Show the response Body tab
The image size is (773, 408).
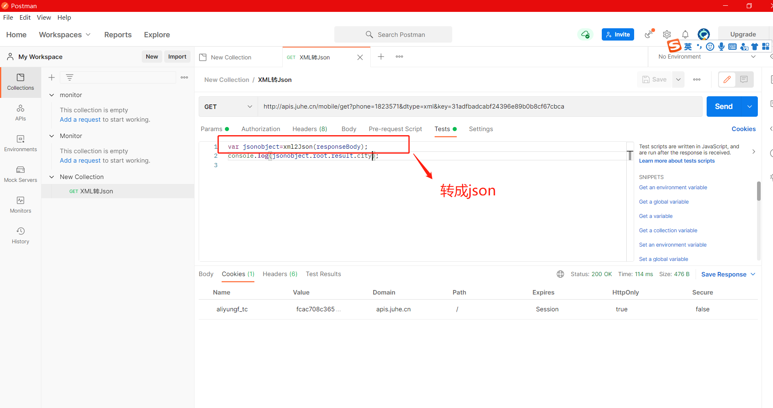pyautogui.click(x=206, y=274)
